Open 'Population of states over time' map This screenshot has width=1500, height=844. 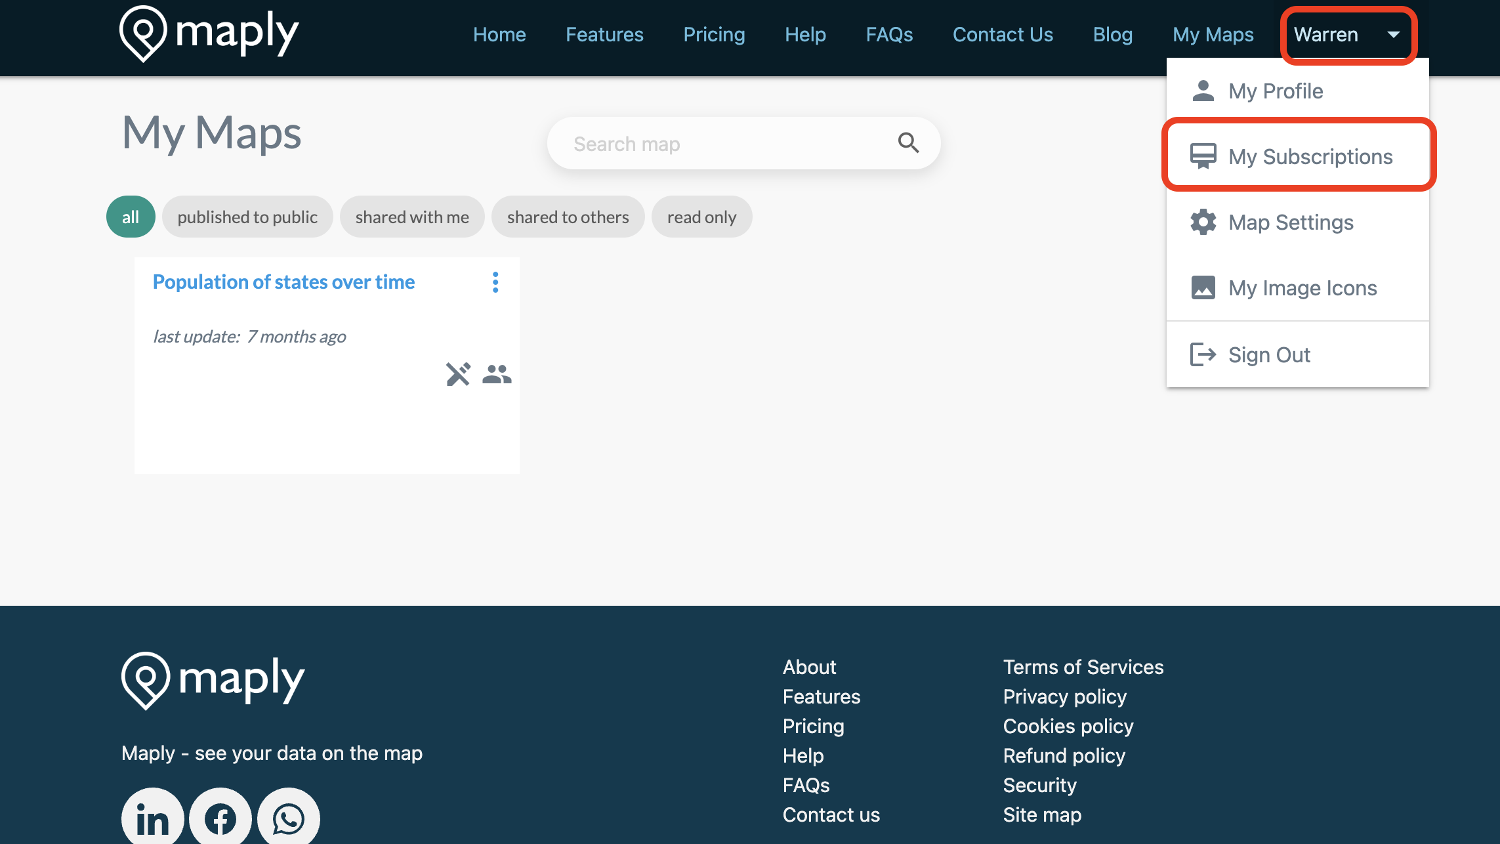(x=283, y=282)
